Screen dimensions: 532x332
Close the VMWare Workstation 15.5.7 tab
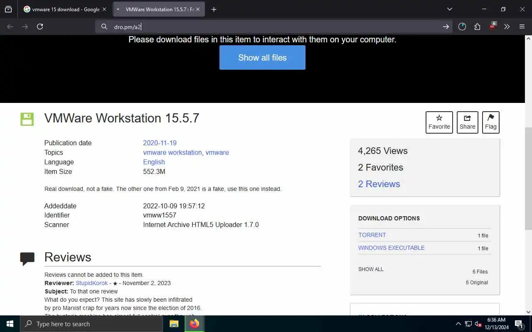[x=198, y=9]
